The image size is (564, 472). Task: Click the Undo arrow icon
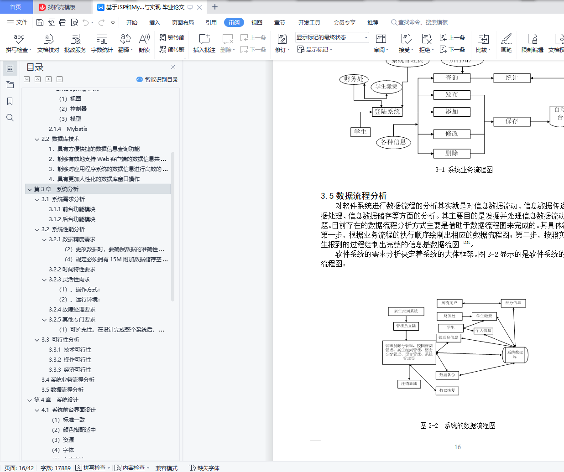tap(86, 22)
